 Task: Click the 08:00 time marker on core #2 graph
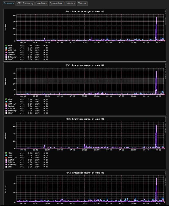pos(134,150)
